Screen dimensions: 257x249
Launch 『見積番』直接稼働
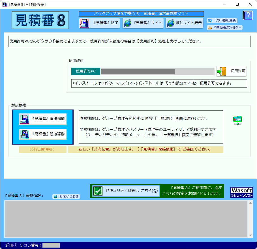coord(43,119)
